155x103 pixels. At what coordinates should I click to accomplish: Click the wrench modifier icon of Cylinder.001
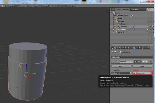pyautogui.click(x=134, y=29)
